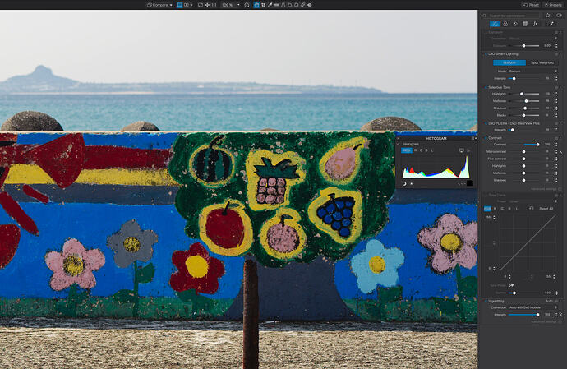Select the repair/clone tool
The height and width of the screenshot is (369, 567).
303,5
